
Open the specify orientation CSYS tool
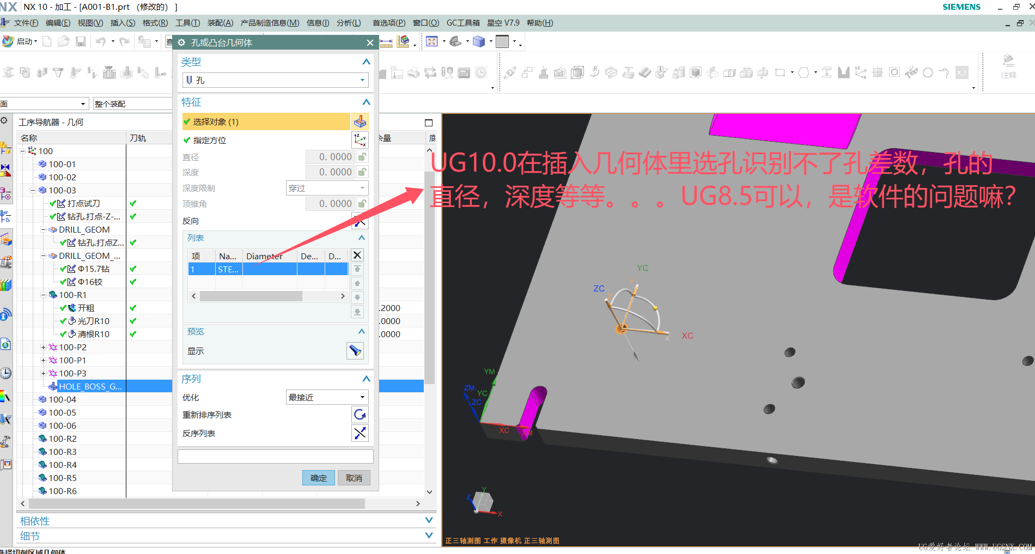[x=360, y=140]
